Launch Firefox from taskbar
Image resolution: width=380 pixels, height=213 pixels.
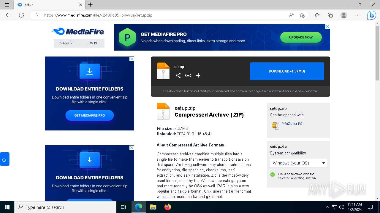coord(168,207)
